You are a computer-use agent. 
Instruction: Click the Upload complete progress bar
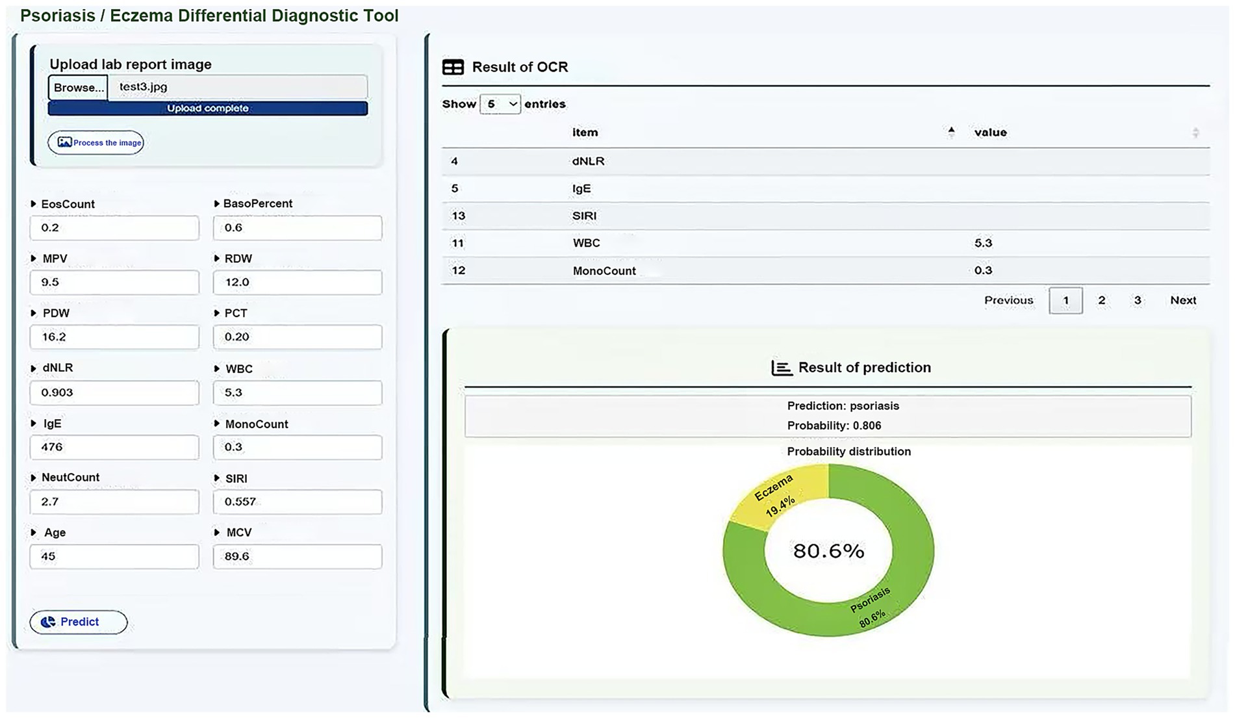pyautogui.click(x=208, y=109)
